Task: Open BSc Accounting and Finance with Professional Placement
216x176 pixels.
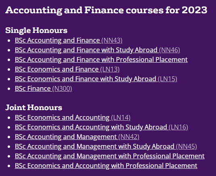Action: [101, 59]
